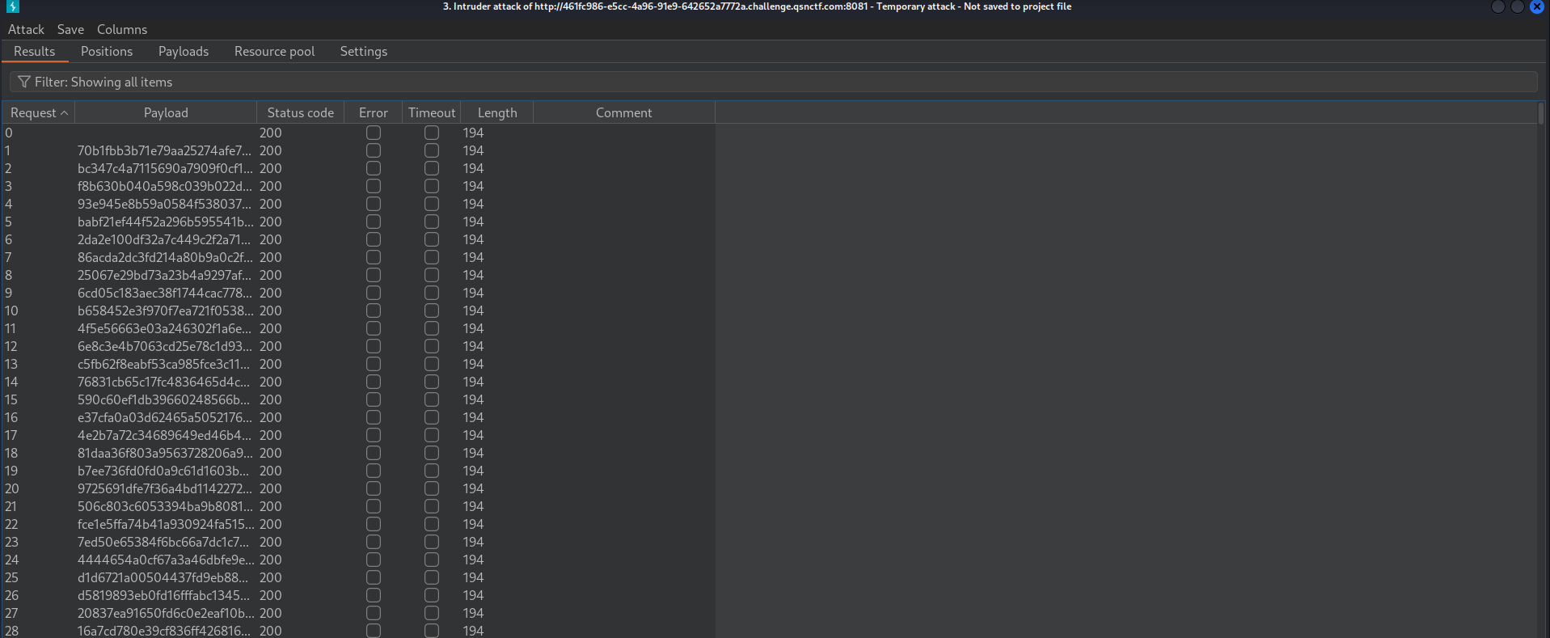Open the Attack menu
The width and height of the screenshot is (1550, 638).
(26, 29)
